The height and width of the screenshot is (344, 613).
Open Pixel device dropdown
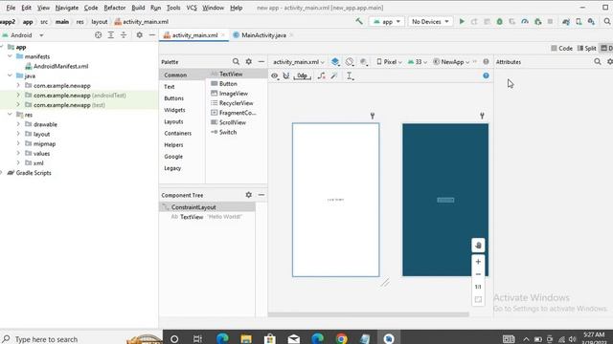click(x=389, y=61)
